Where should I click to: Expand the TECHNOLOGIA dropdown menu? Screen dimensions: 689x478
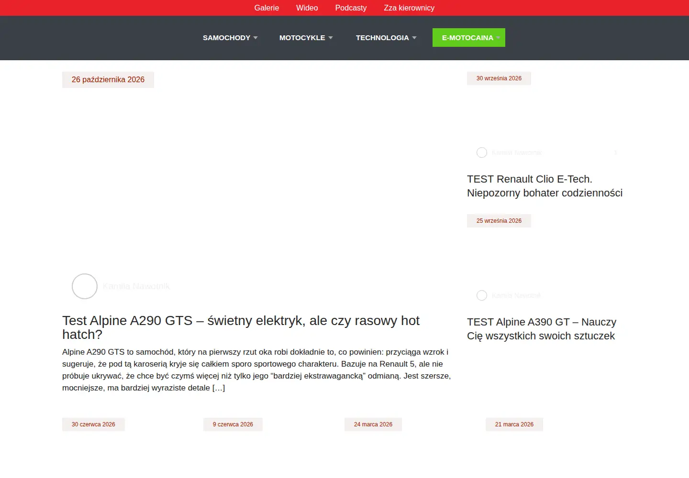[x=386, y=38]
